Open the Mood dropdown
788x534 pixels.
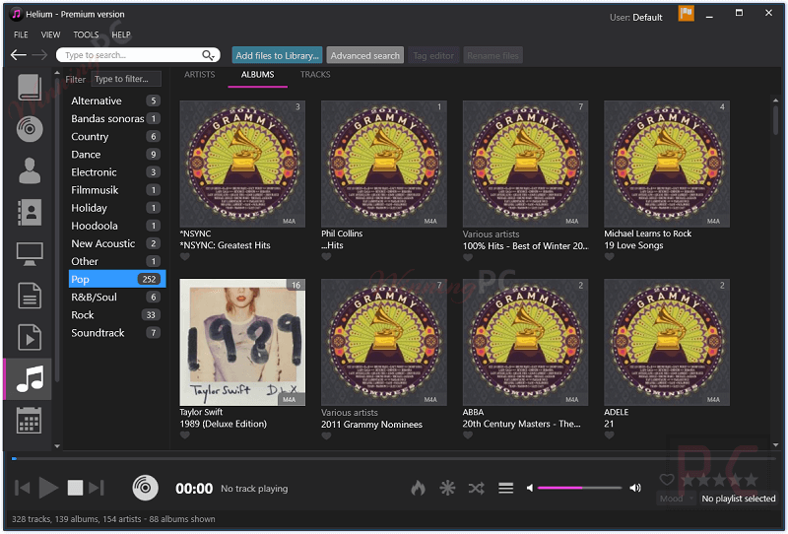point(677,499)
